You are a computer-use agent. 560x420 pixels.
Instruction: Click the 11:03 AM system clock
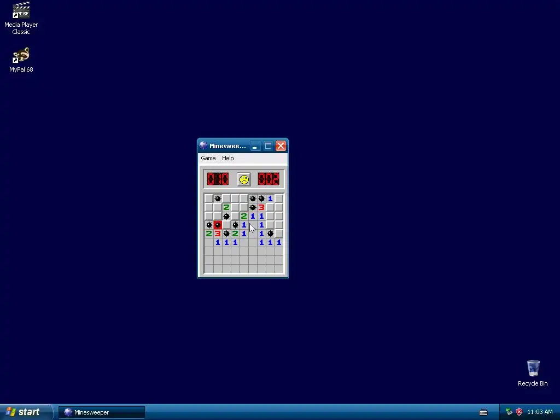[x=540, y=412]
